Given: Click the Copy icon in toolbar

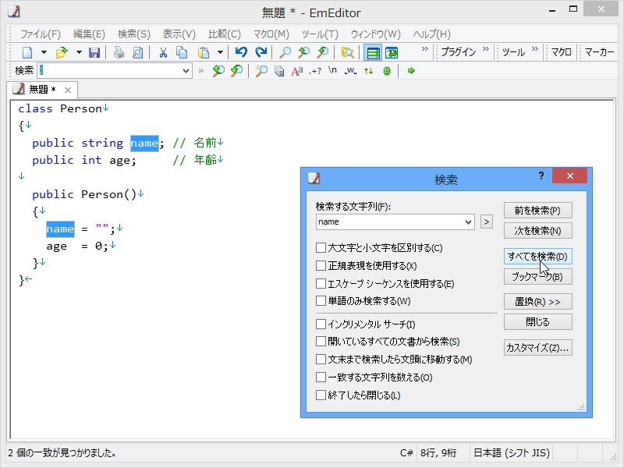Looking at the screenshot, I should pyautogui.click(x=182, y=52).
